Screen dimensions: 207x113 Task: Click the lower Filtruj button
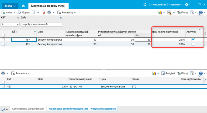pyautogui.click(x=182, y=73)
